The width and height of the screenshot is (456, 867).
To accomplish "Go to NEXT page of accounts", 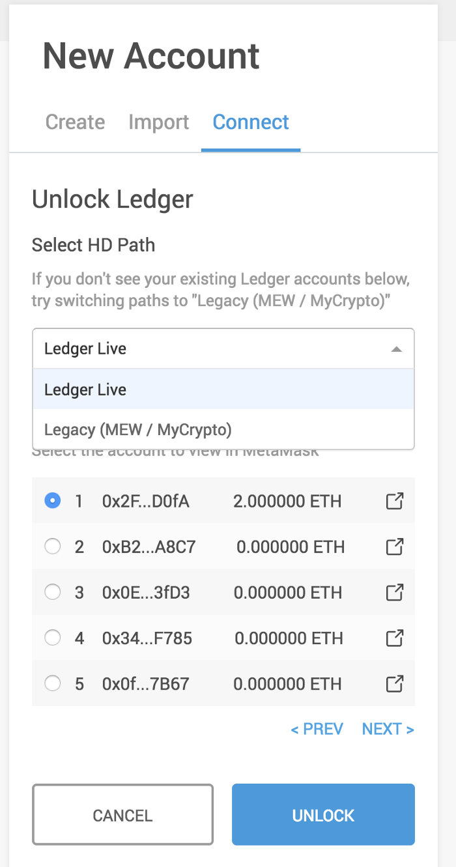I will pyautogui.click(x=388, y=729).
